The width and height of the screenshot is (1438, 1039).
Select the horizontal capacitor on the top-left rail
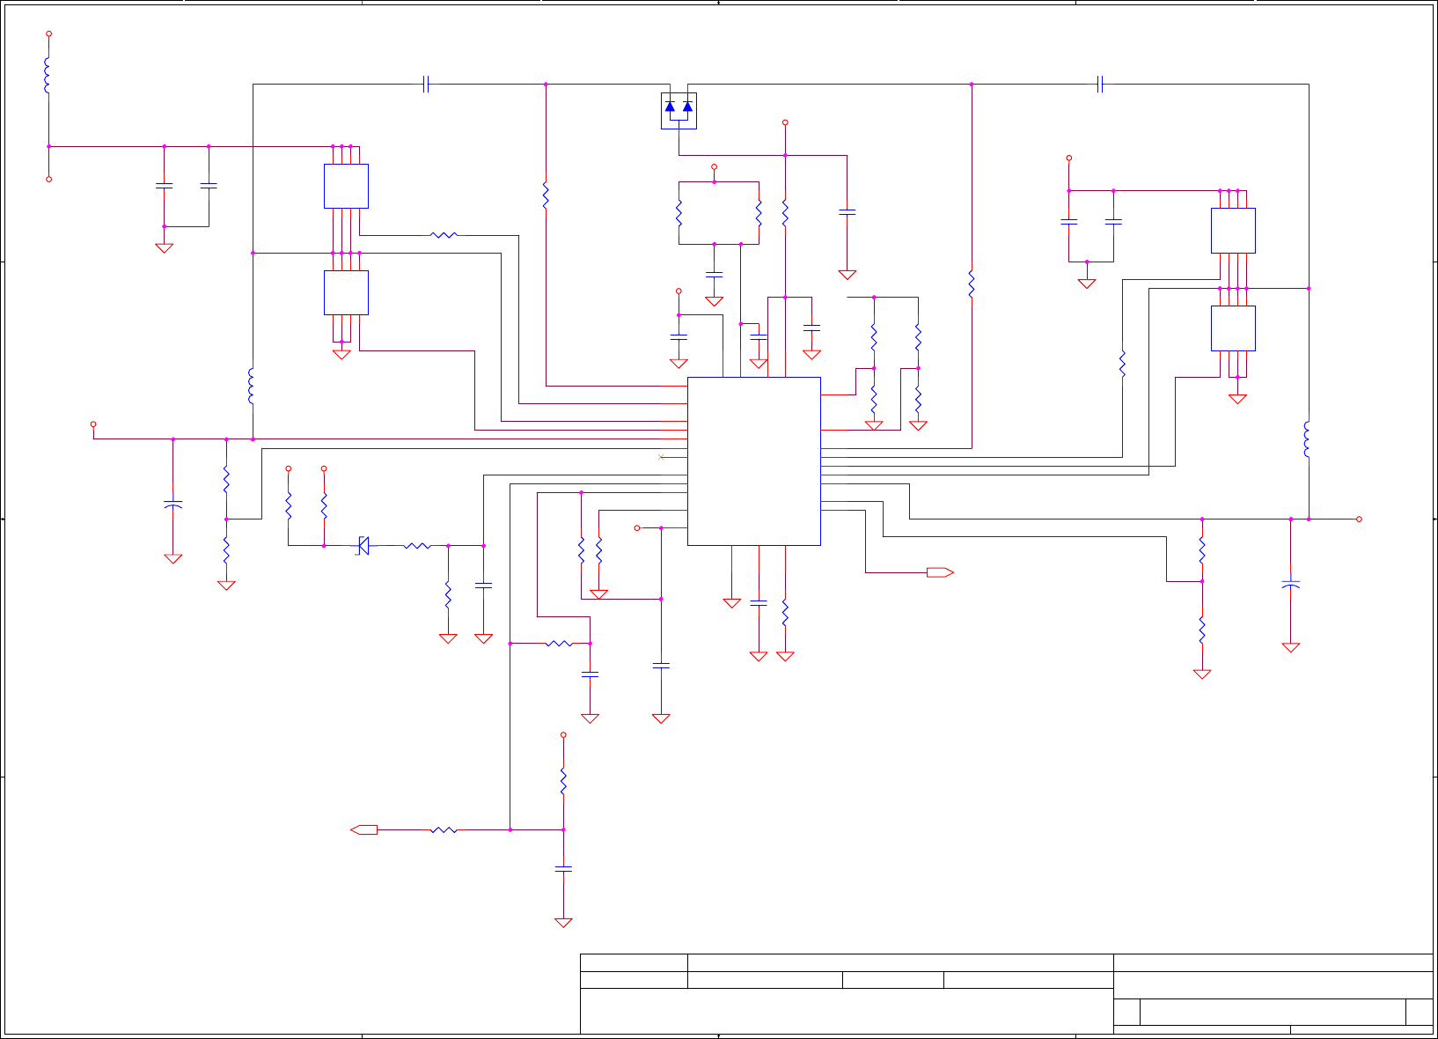(426, 85)
